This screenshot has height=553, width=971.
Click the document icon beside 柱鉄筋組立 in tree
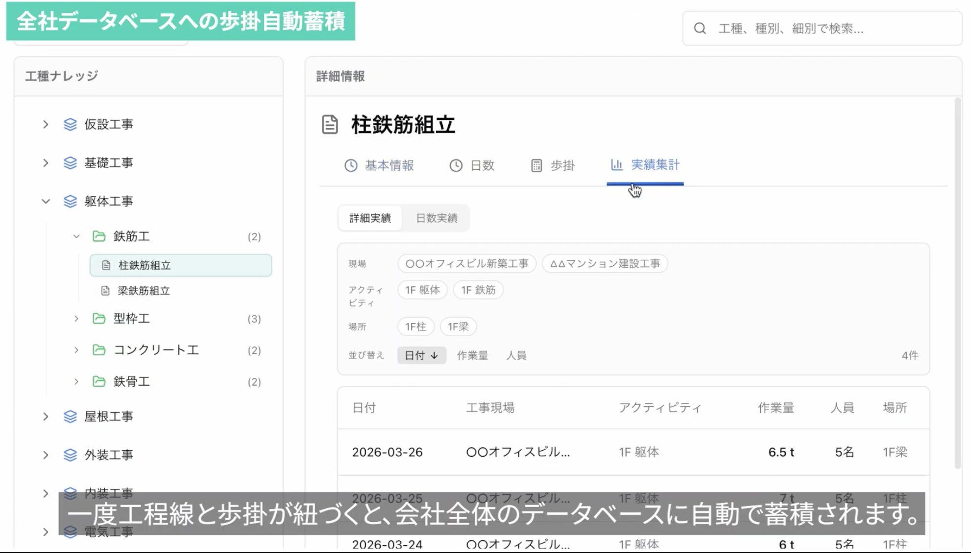[x=106, y=265]
